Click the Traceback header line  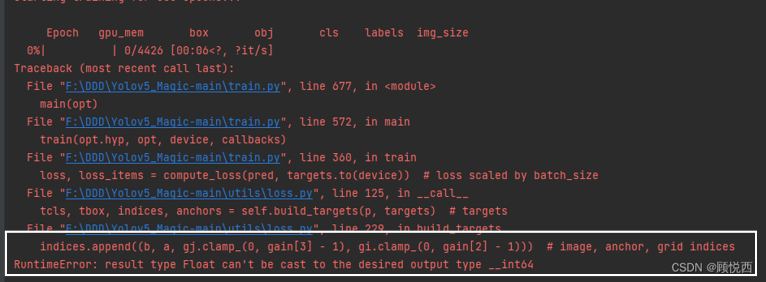[x=124, y=69]
